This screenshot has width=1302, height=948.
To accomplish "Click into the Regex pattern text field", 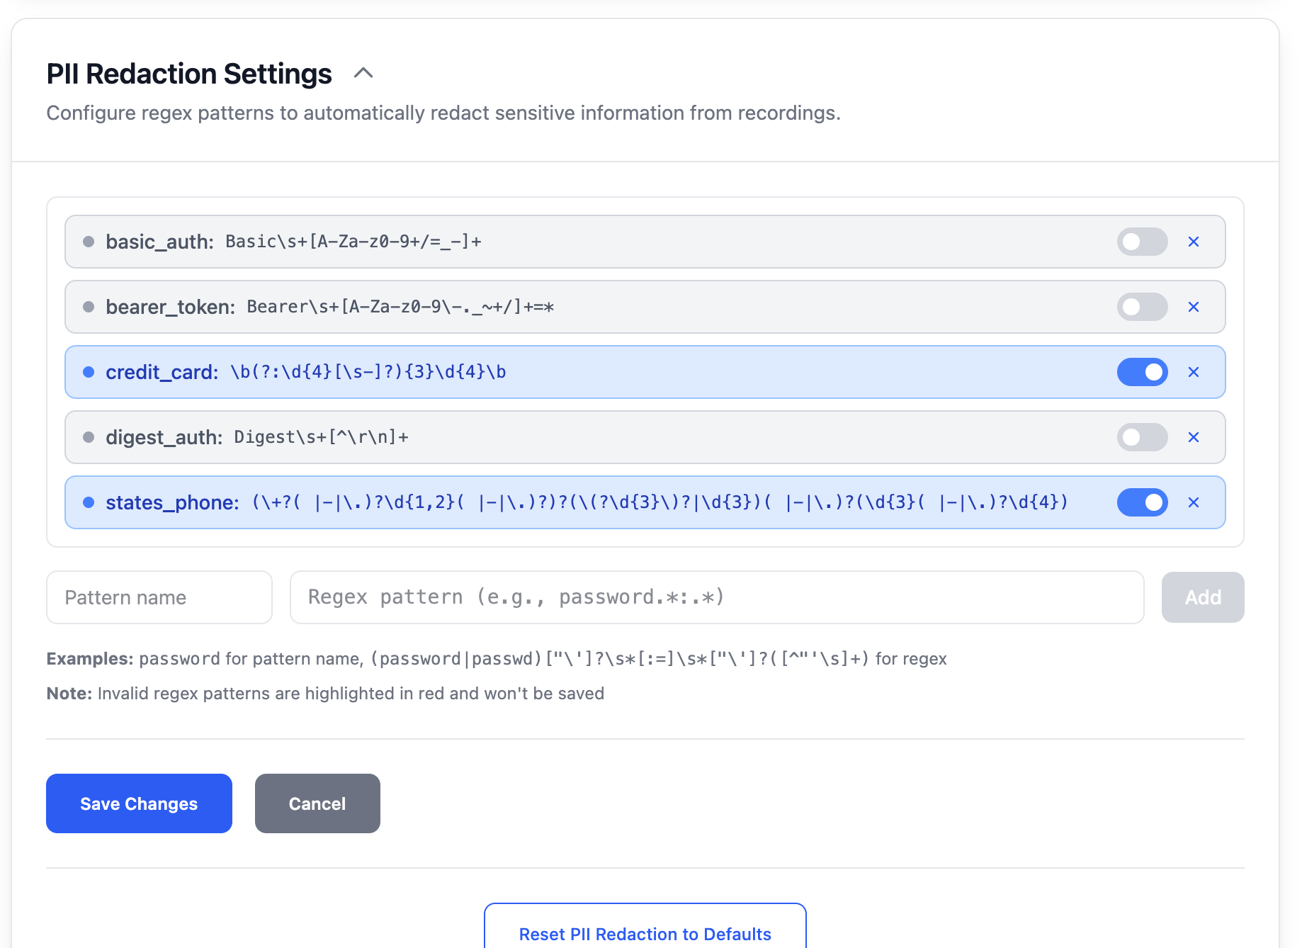I will tap(716, 597).
